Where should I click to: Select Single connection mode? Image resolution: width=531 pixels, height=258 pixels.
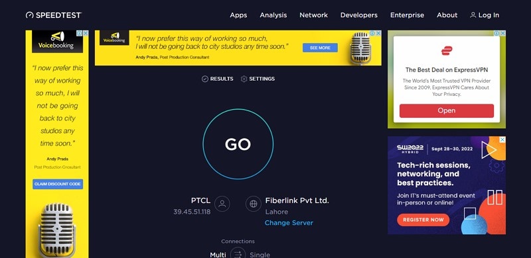260,255
